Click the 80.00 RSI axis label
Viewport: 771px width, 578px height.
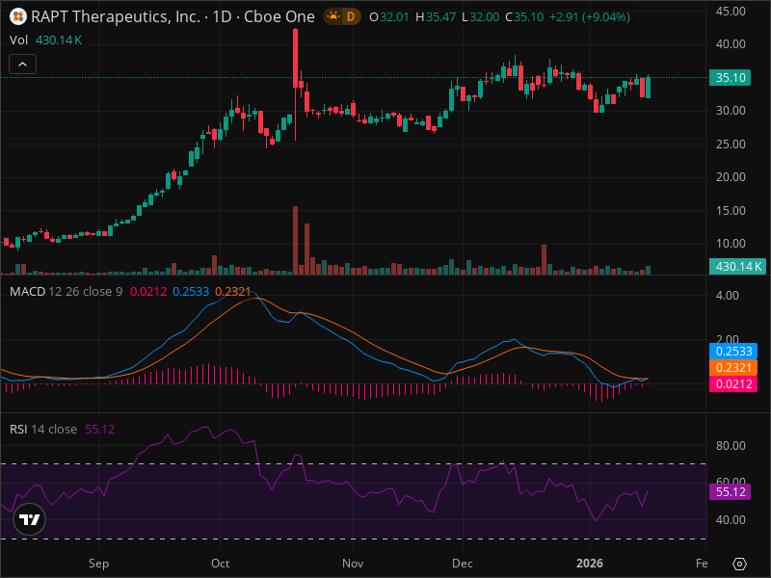point(731,446)
